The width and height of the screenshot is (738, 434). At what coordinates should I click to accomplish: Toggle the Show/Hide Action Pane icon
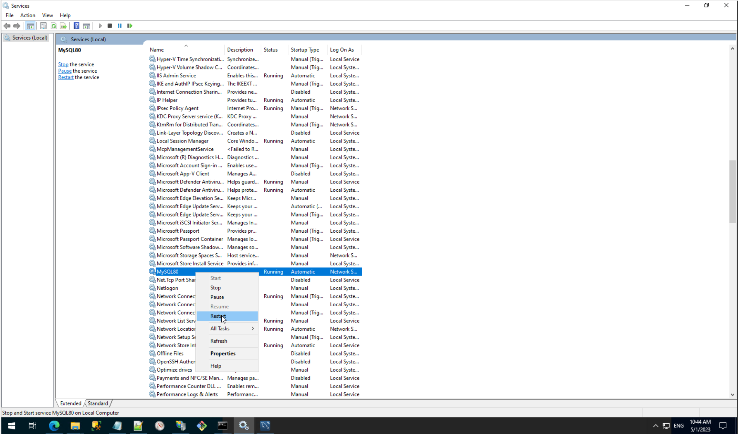(87, 26)
